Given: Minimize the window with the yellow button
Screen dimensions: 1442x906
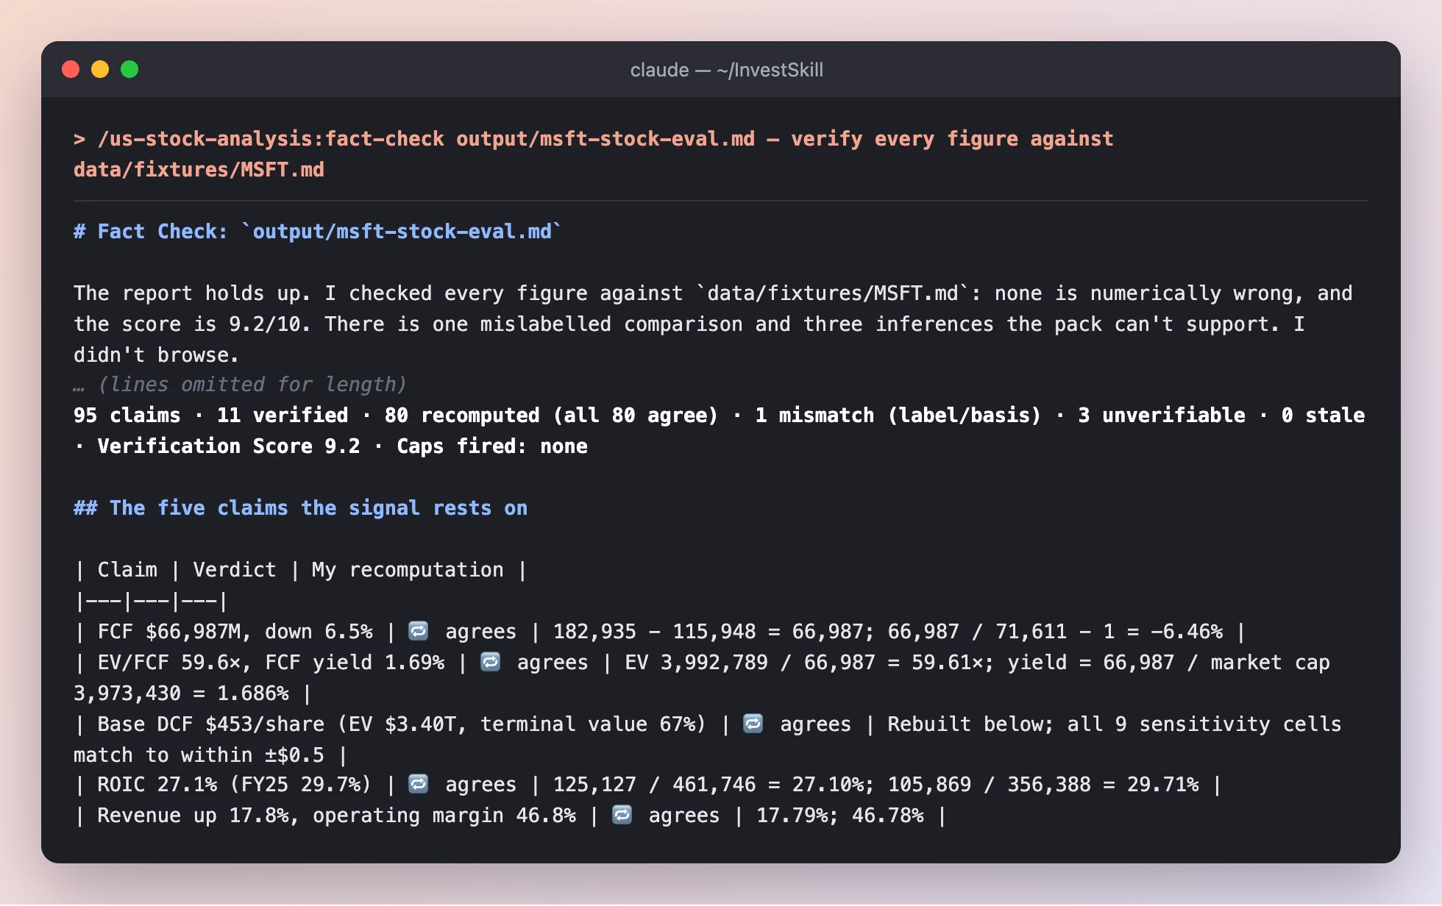Looking at the screenshot, I should pos(100,69).
